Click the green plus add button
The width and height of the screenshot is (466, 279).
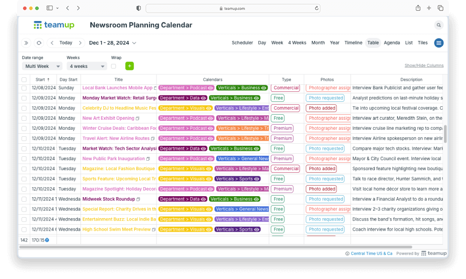129,66
